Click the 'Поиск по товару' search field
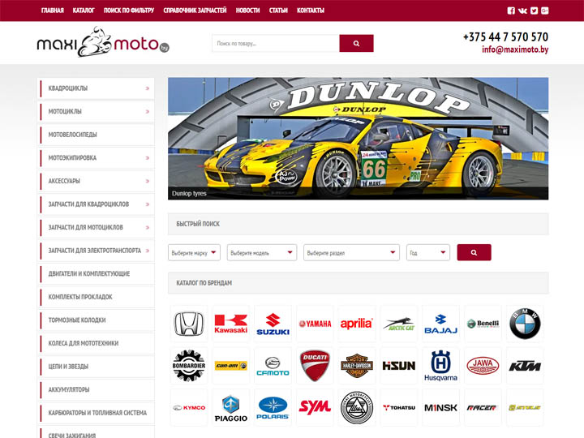 click(276, 44)
